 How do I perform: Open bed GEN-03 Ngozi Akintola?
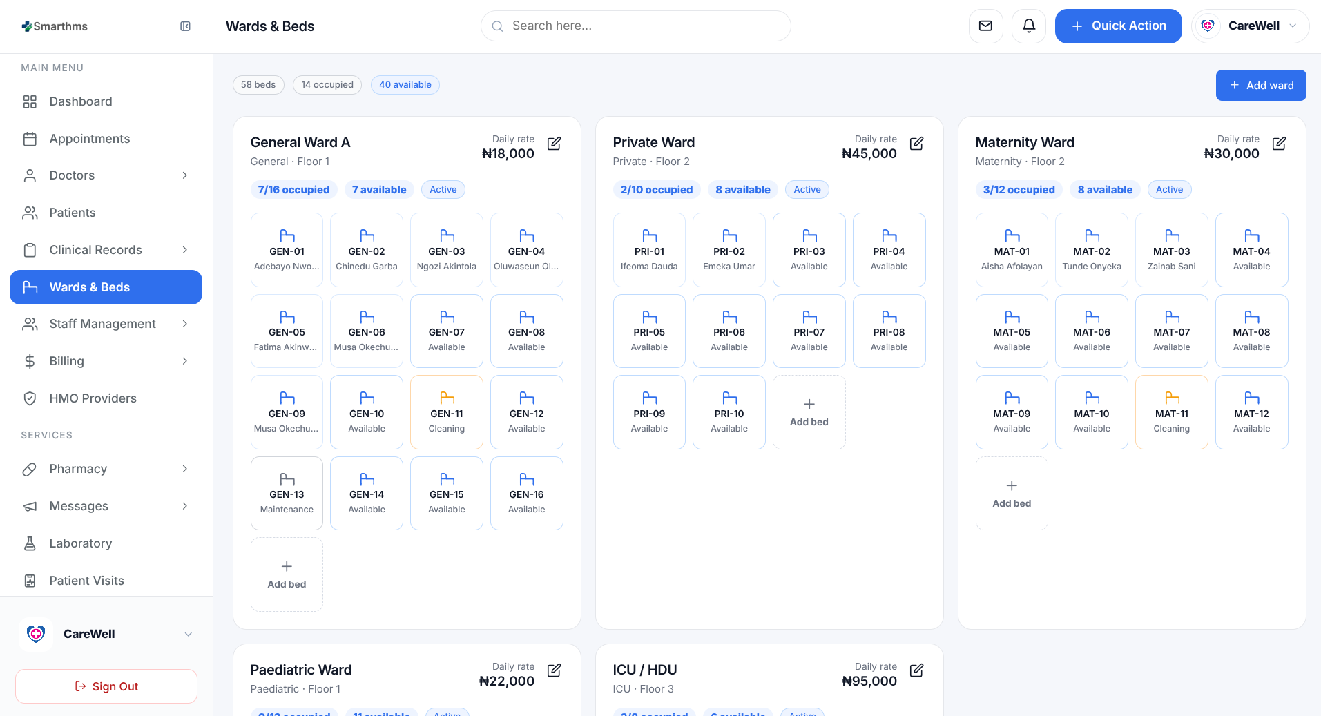[447, 250]
